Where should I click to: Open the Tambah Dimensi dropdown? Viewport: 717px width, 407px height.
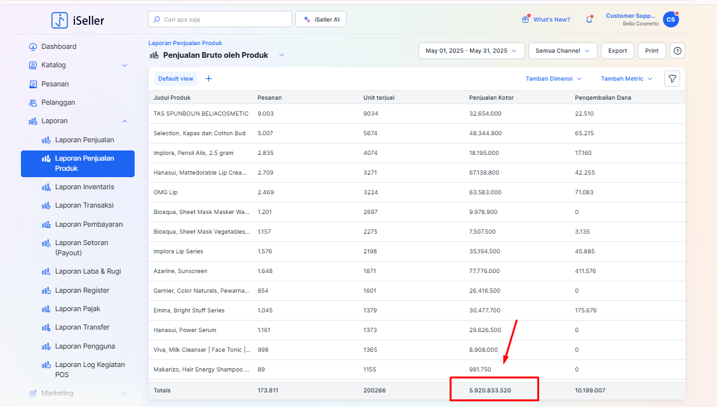click(553, 79)
